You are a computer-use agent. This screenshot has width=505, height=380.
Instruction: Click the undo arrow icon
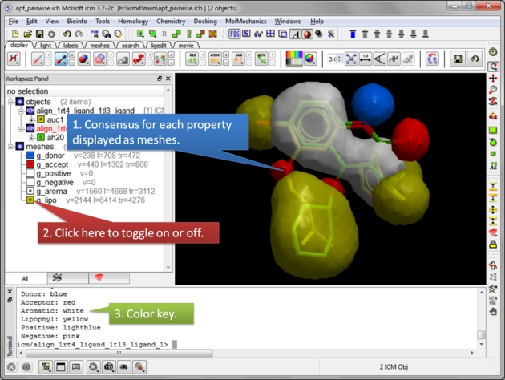67,34
